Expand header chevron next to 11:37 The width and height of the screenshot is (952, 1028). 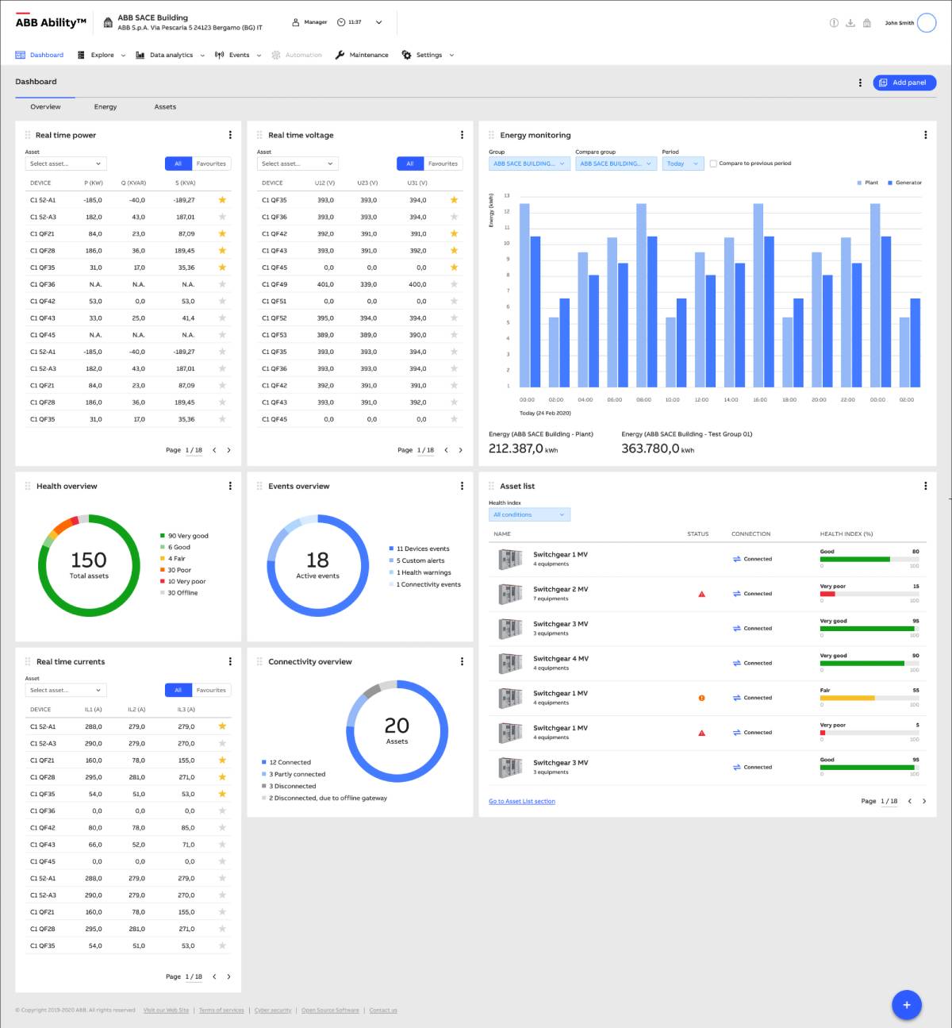pyautogui.click(x=378, y=22)
